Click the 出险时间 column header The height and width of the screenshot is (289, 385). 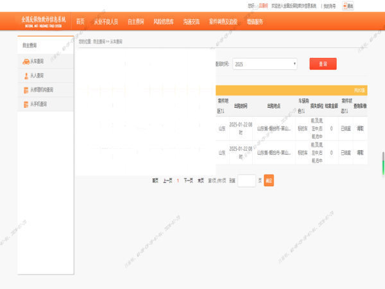click(241, 106)
